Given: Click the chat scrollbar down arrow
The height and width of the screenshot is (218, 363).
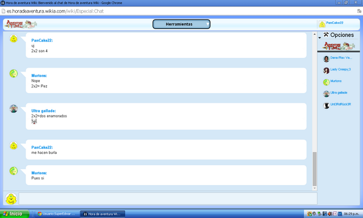Looking at the screenshot, I should click(314, 188).
